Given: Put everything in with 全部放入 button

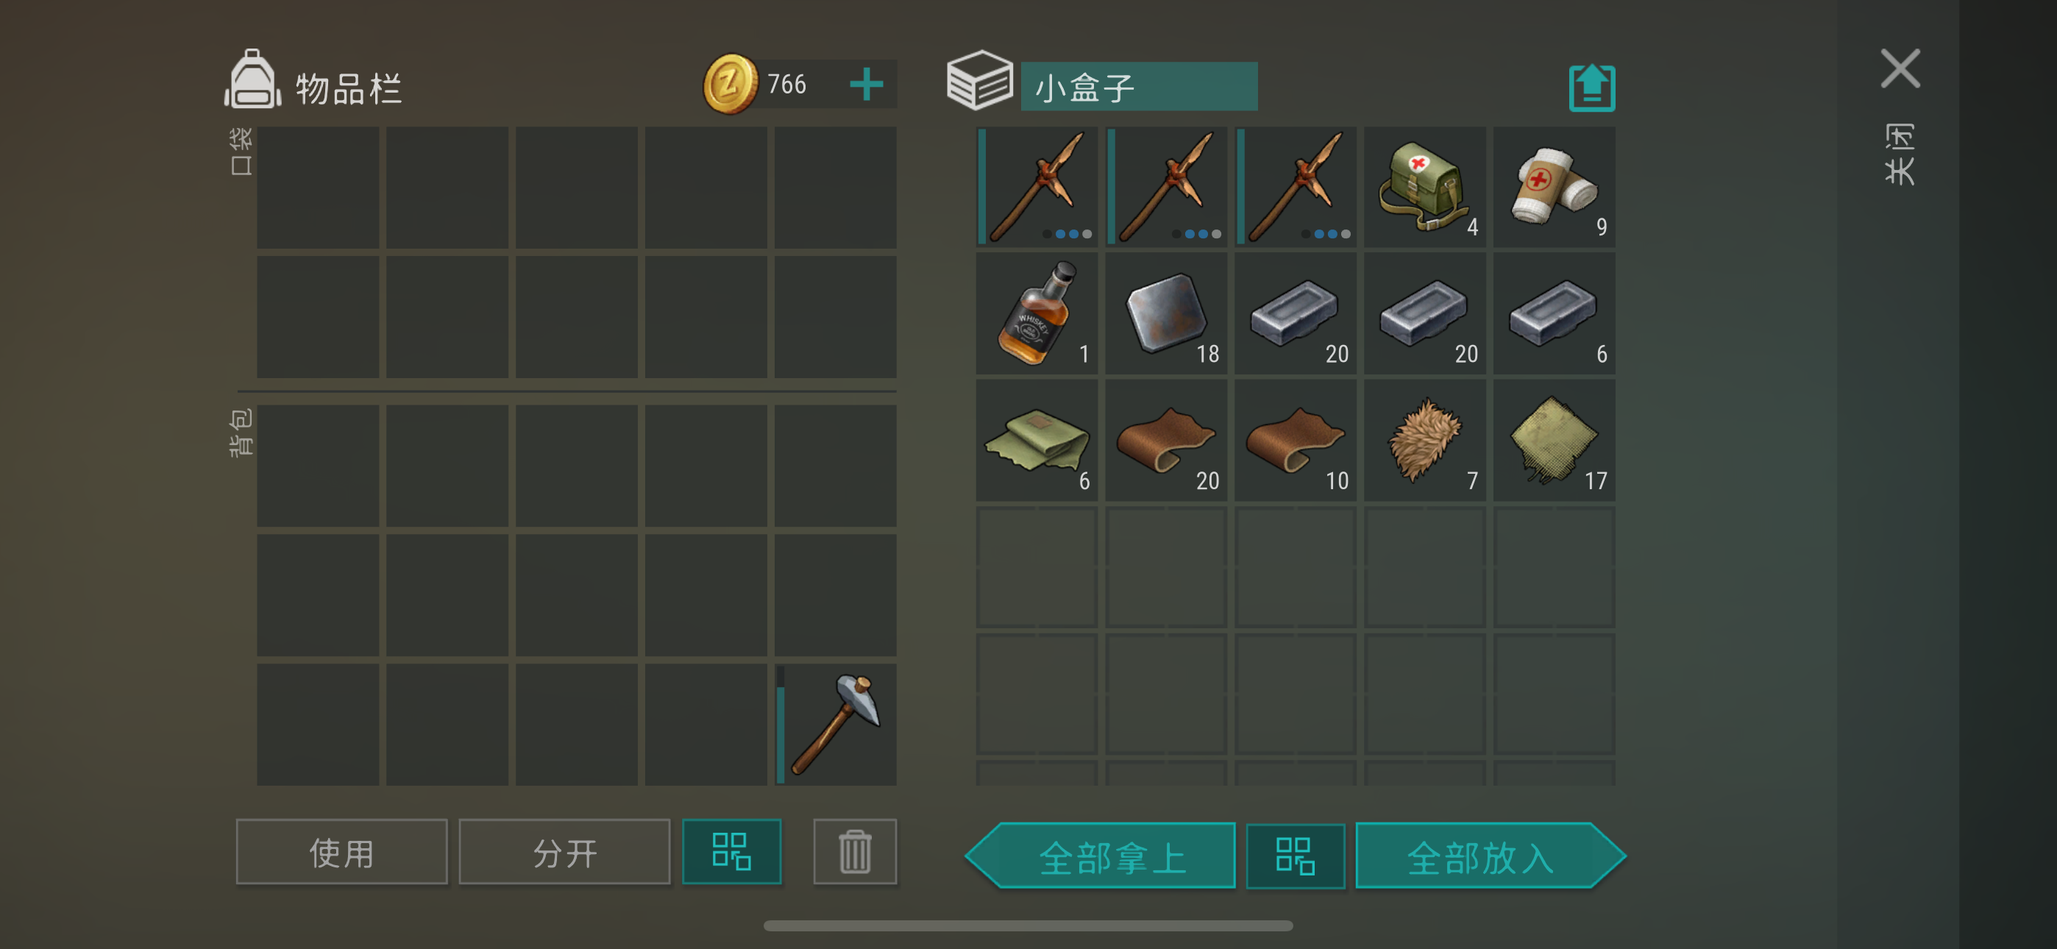Looking at the screenshot, I should click(x=1491, y=856).
